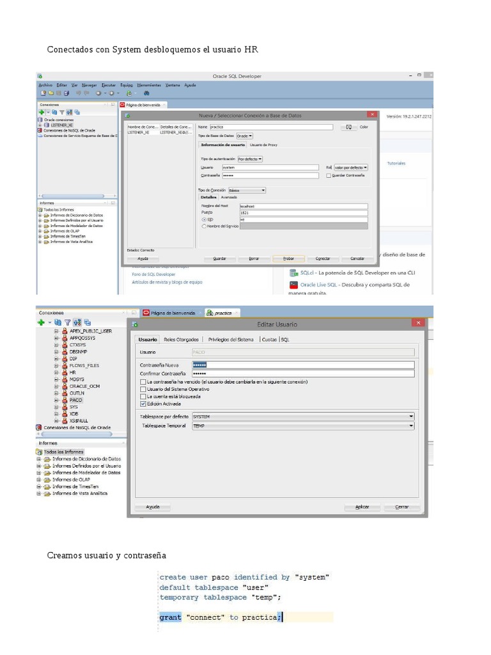Viewport: 491px width, 655px height.
Task: Click funnel filter icon beside Nueva Conexión dialog
Action: coord(62,112)
